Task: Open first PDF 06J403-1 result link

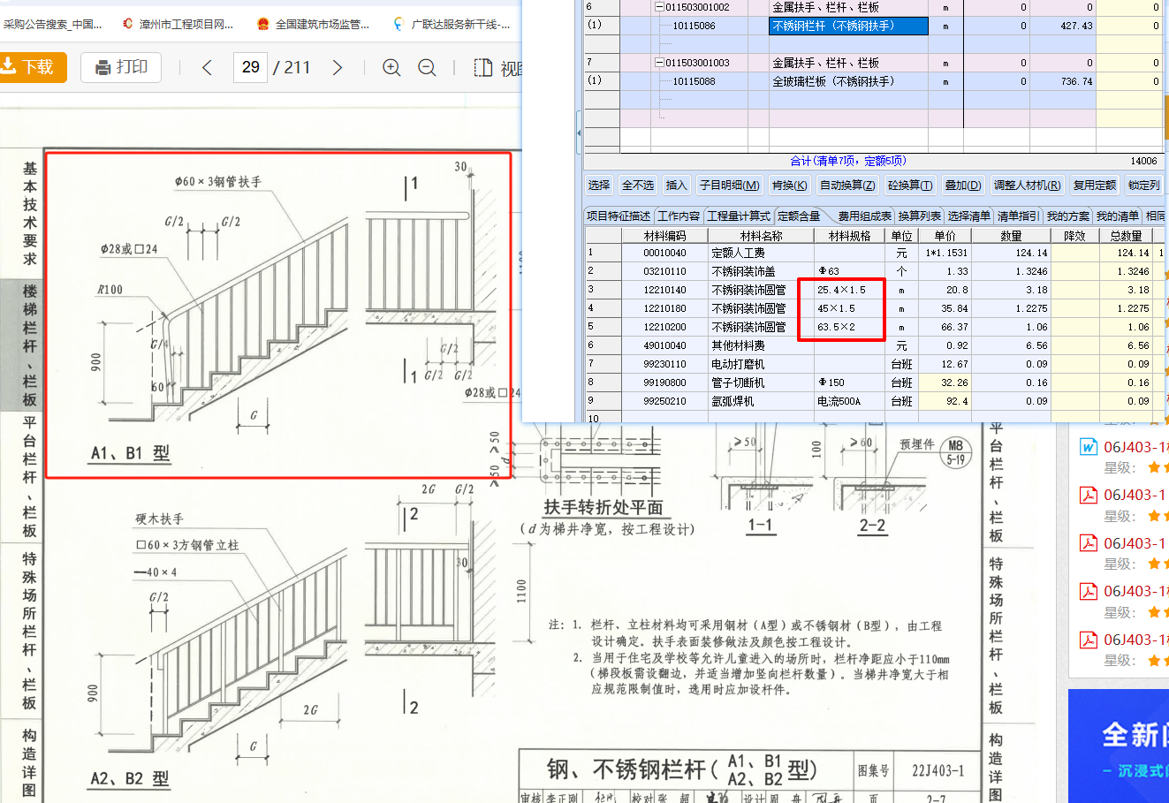Action: [1134, 495]
